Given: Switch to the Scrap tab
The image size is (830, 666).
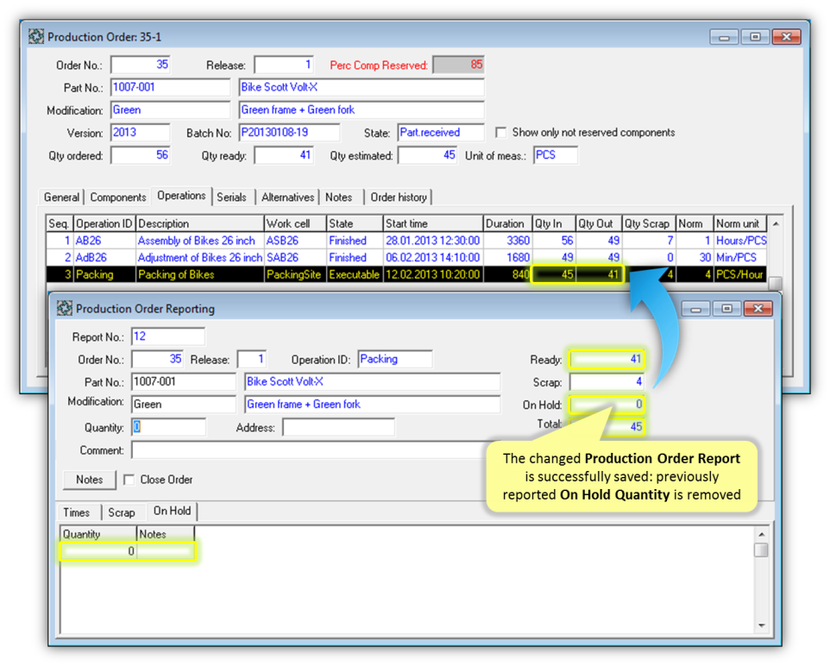Looking at the screenshot, I should click(x=122, y=512).
